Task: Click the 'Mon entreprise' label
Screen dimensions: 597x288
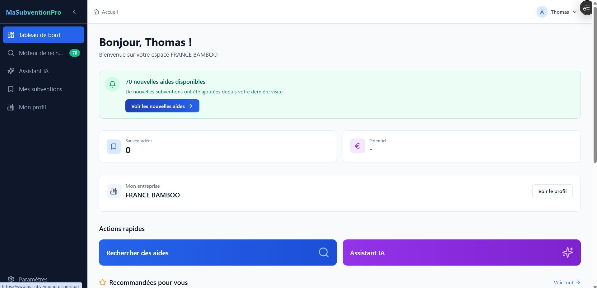Action: 143,186
